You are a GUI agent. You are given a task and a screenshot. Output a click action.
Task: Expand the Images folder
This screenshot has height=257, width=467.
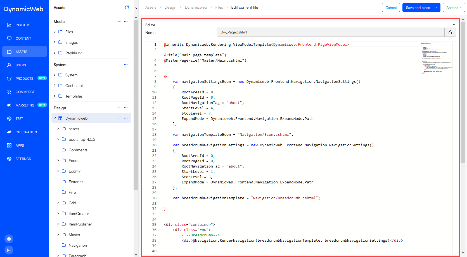[x=55, y=42]
